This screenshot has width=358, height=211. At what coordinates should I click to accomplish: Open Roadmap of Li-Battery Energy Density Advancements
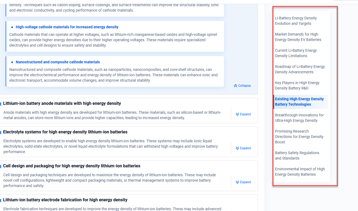(x=300, y=69)
